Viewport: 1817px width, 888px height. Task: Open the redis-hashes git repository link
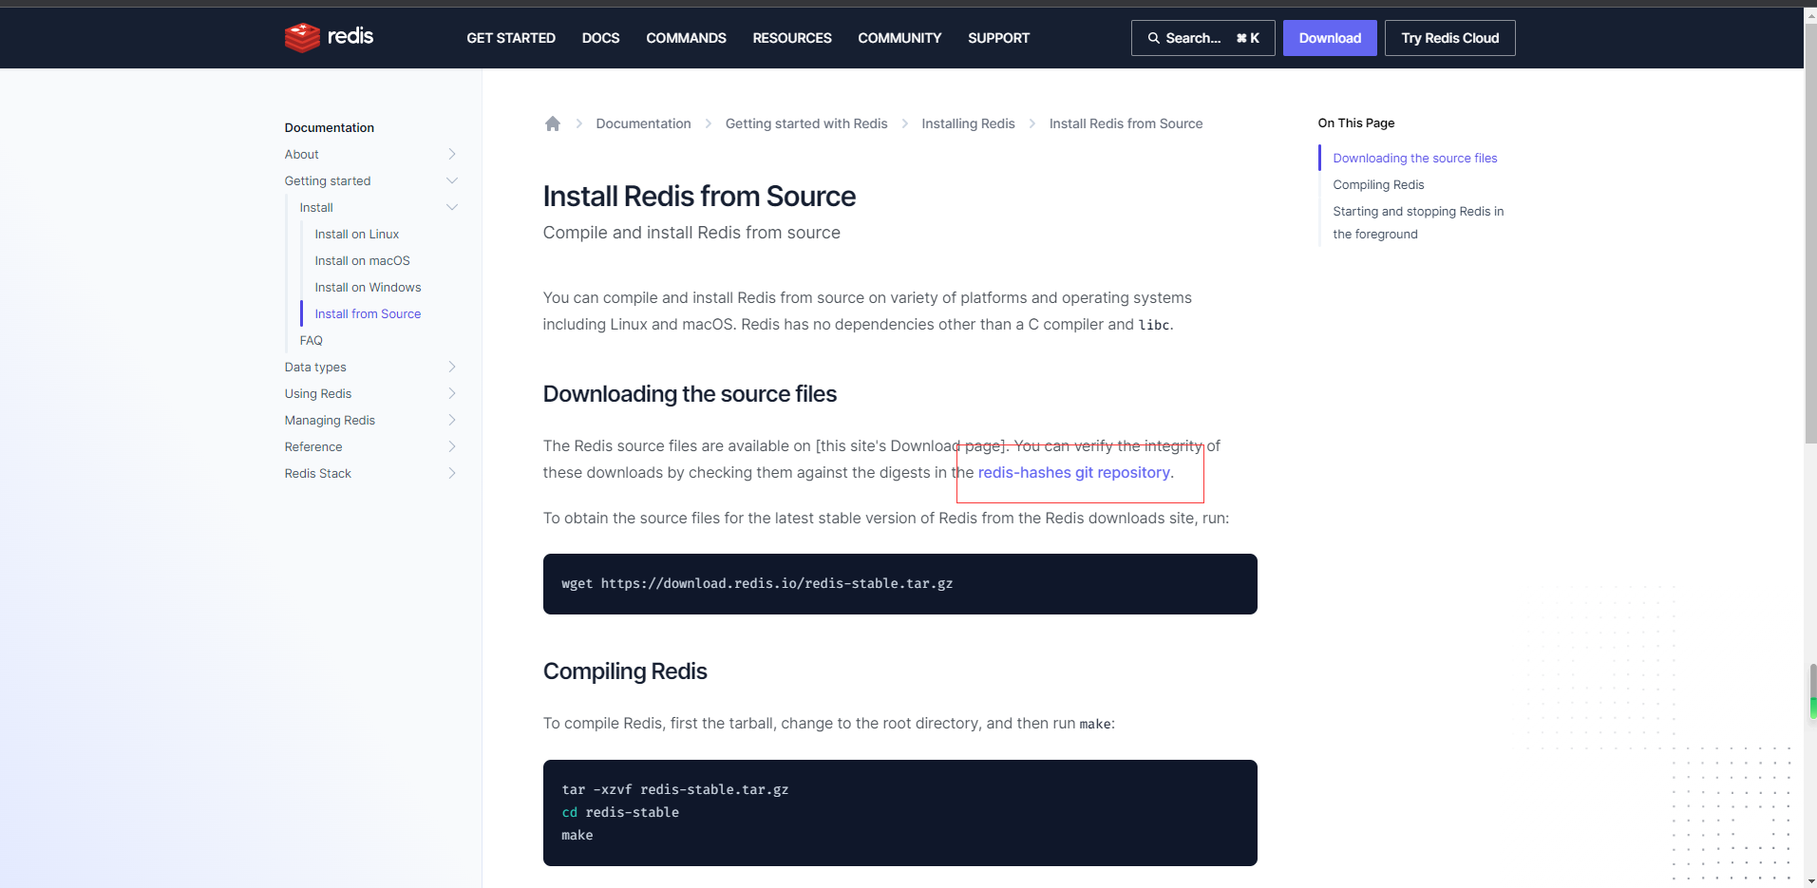(x=1073, y=473)
